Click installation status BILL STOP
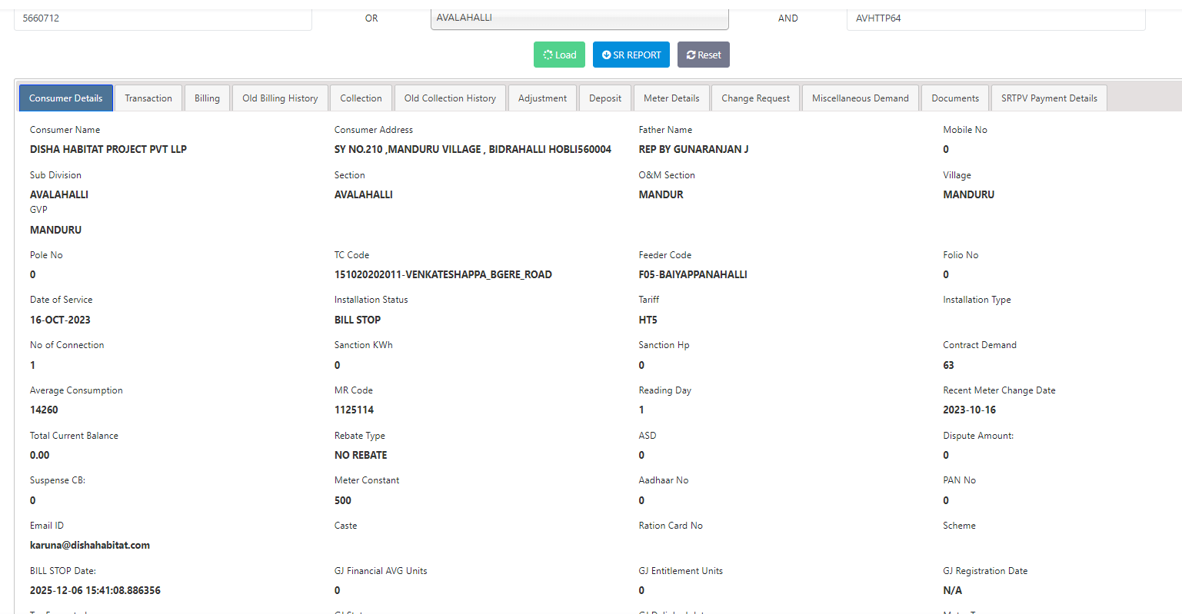 (358, 320)
